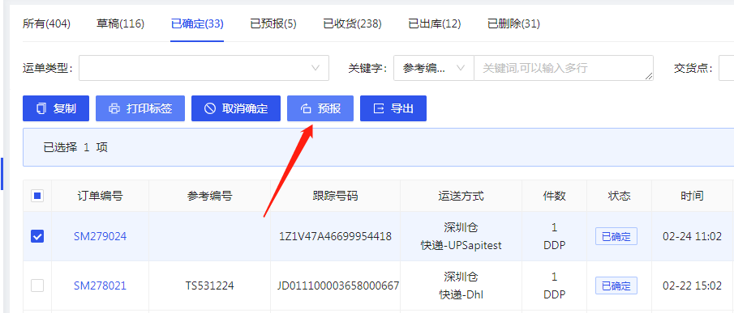Click the keyword textarea resize handle
The width and height of the screenshot is (734, 313).
coord(649,76)
